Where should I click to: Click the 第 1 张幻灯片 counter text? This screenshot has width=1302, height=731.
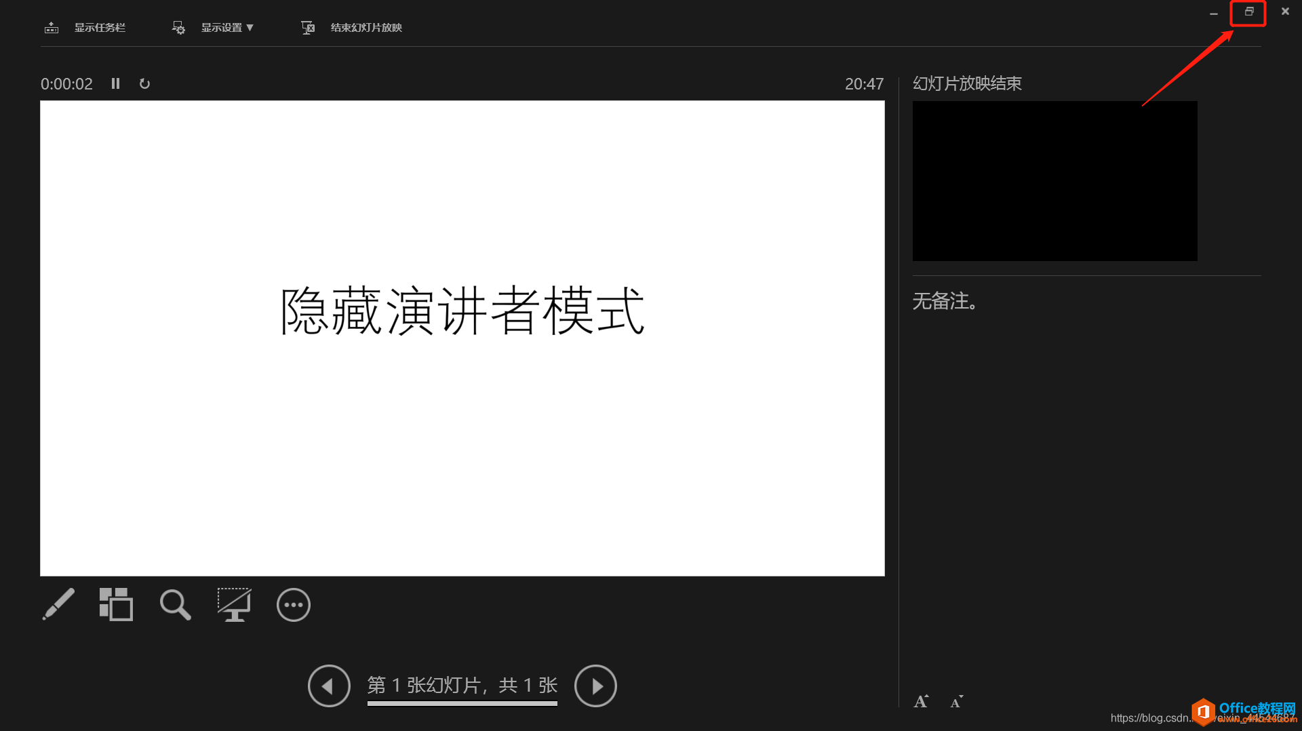tap(462, 686)
